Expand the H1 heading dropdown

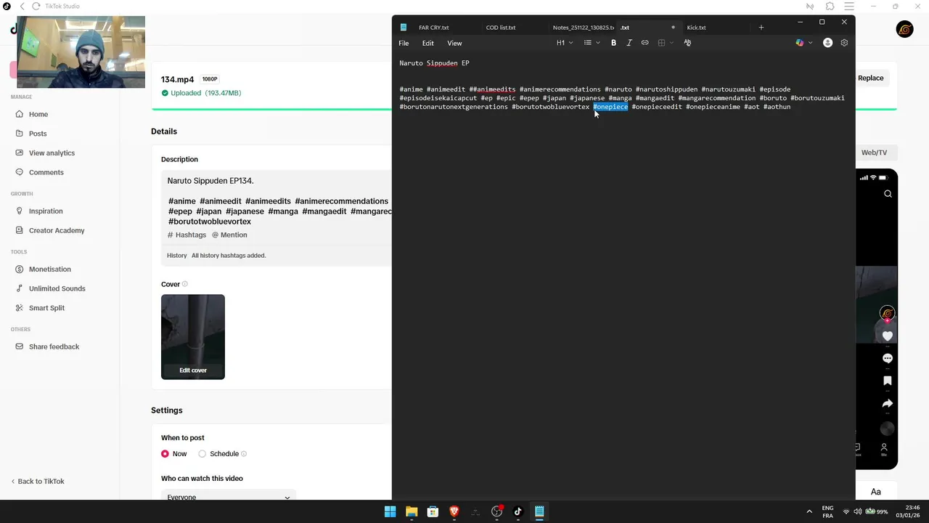pyautogui.click(x=565, y=43)
